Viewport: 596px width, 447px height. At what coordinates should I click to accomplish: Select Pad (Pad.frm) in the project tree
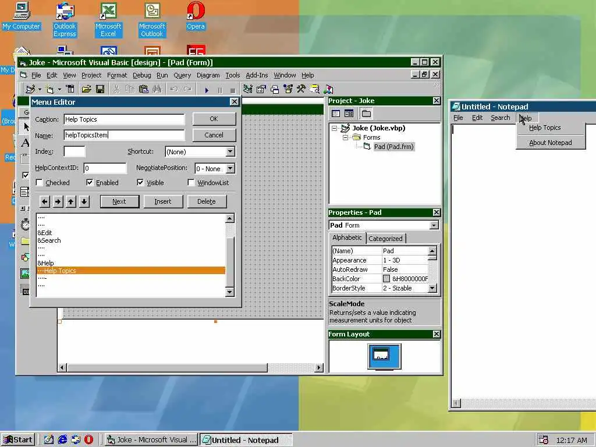pos(394,147)
